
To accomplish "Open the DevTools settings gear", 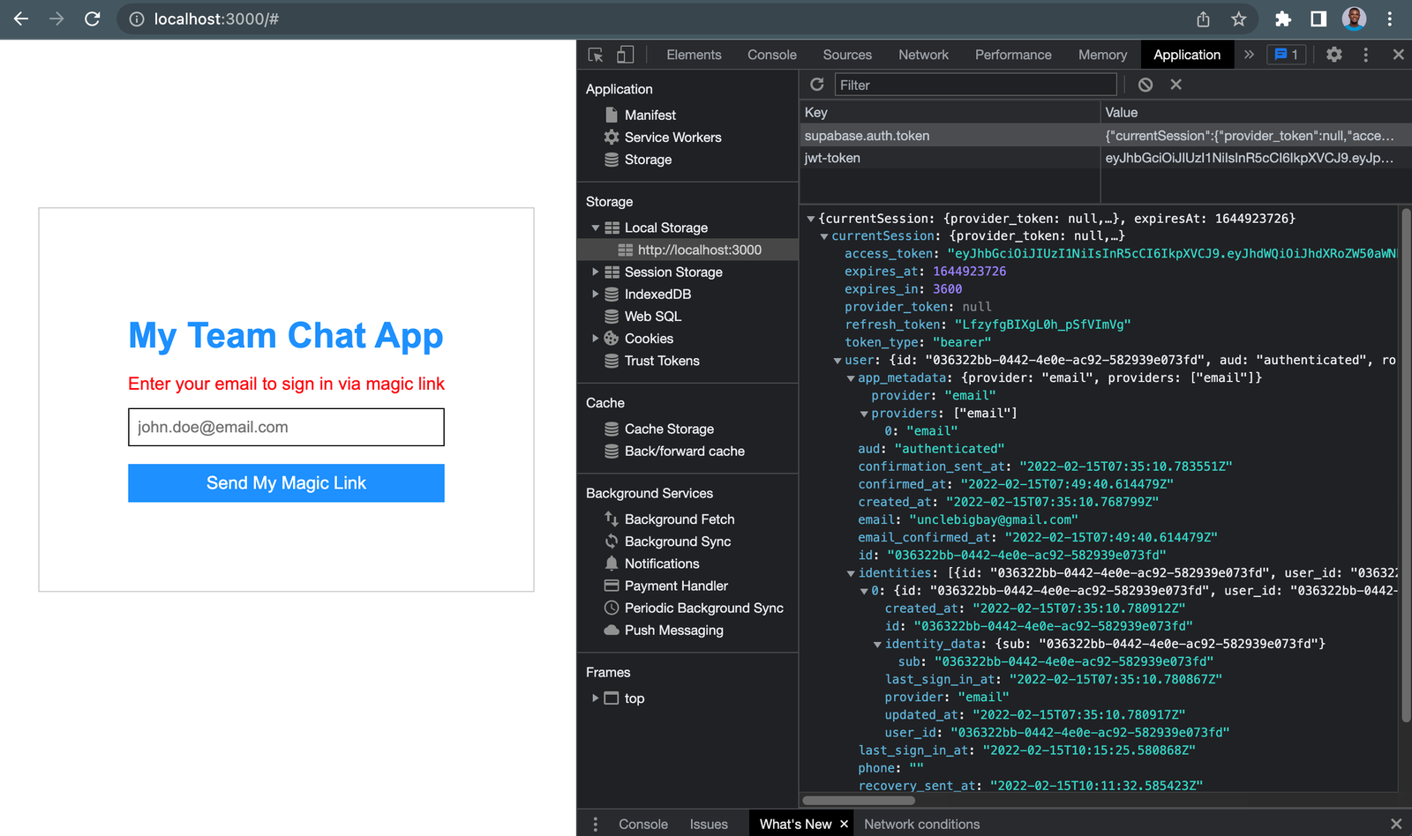I will pyautogui.click(x=1334, y=54).
